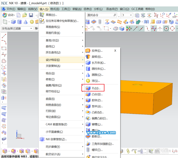Select 草图(H)... from the Insert menu

pos(62,15)
